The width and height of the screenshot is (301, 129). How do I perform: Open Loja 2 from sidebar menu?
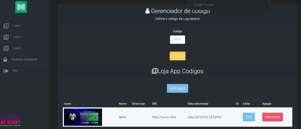click(17, 37)
